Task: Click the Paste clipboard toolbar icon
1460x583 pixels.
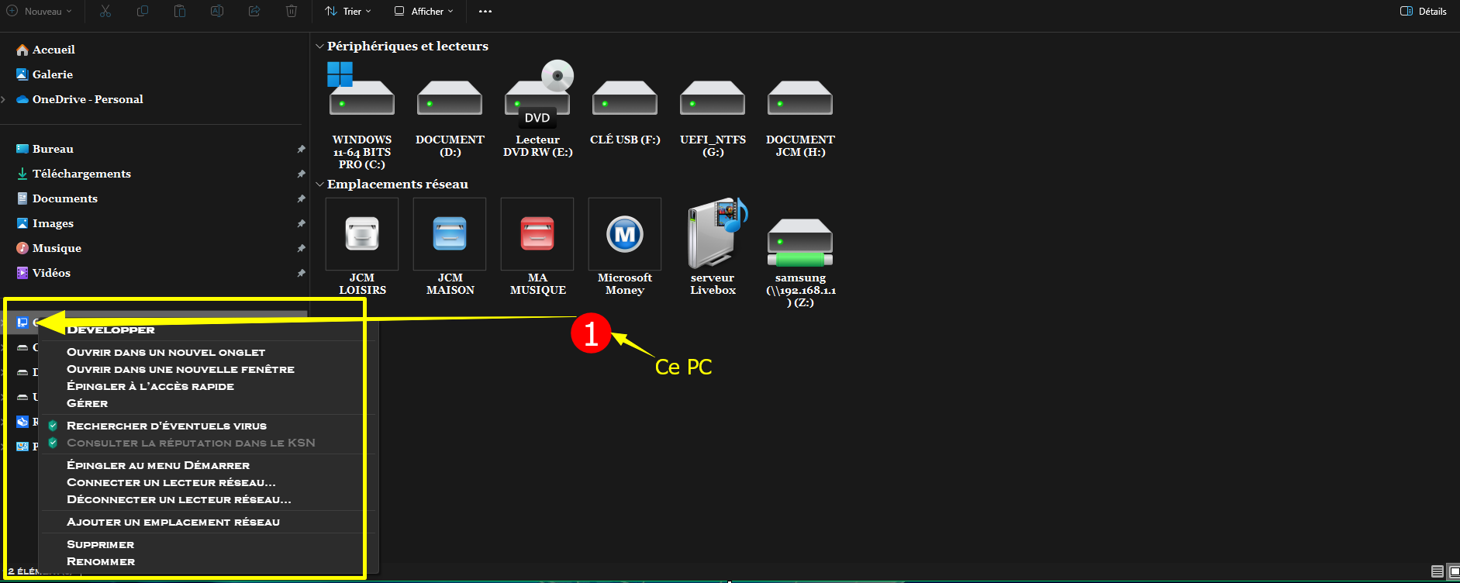Action: 180,11
